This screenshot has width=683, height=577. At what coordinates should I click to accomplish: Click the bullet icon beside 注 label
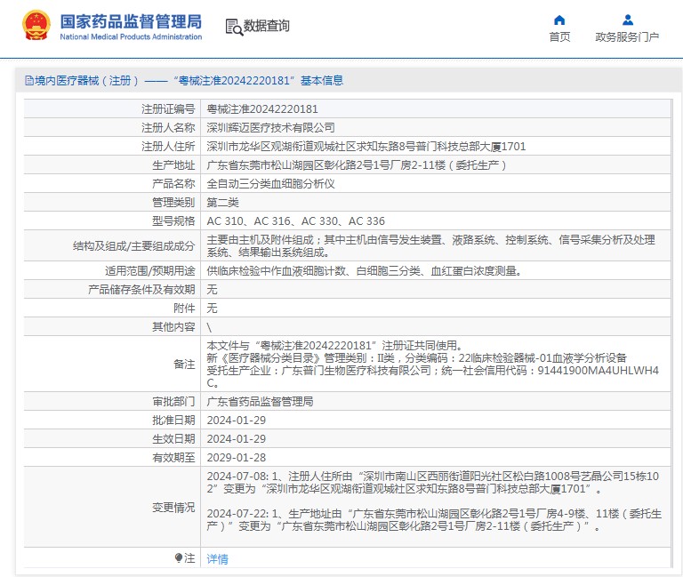178,558
